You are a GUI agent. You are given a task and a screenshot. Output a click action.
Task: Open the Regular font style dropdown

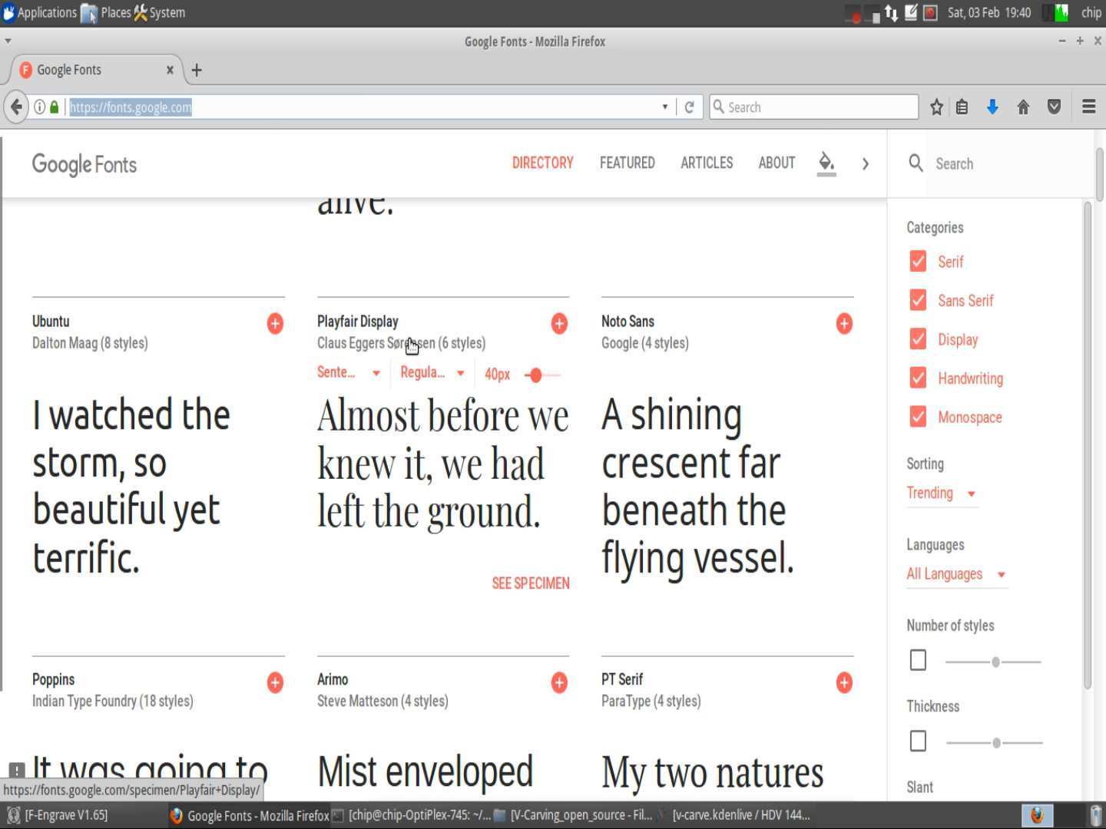coord(432,373)
